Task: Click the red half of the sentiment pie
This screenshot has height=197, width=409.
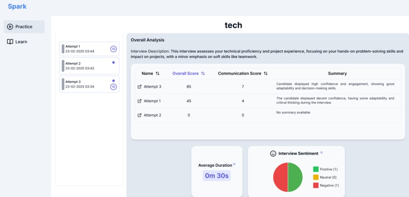Action: [x=281, y=177]
